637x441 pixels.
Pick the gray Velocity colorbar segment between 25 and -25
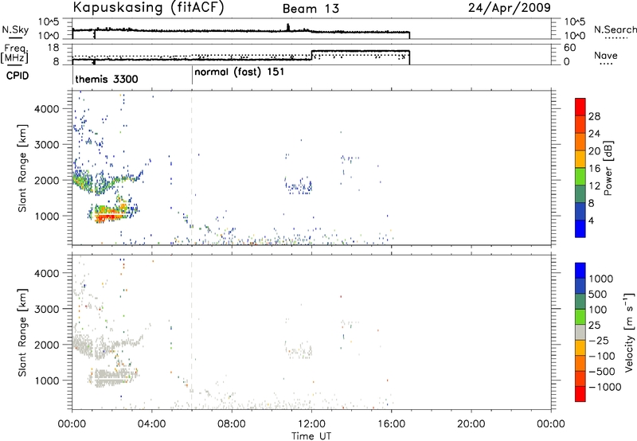tap(580, 332)
